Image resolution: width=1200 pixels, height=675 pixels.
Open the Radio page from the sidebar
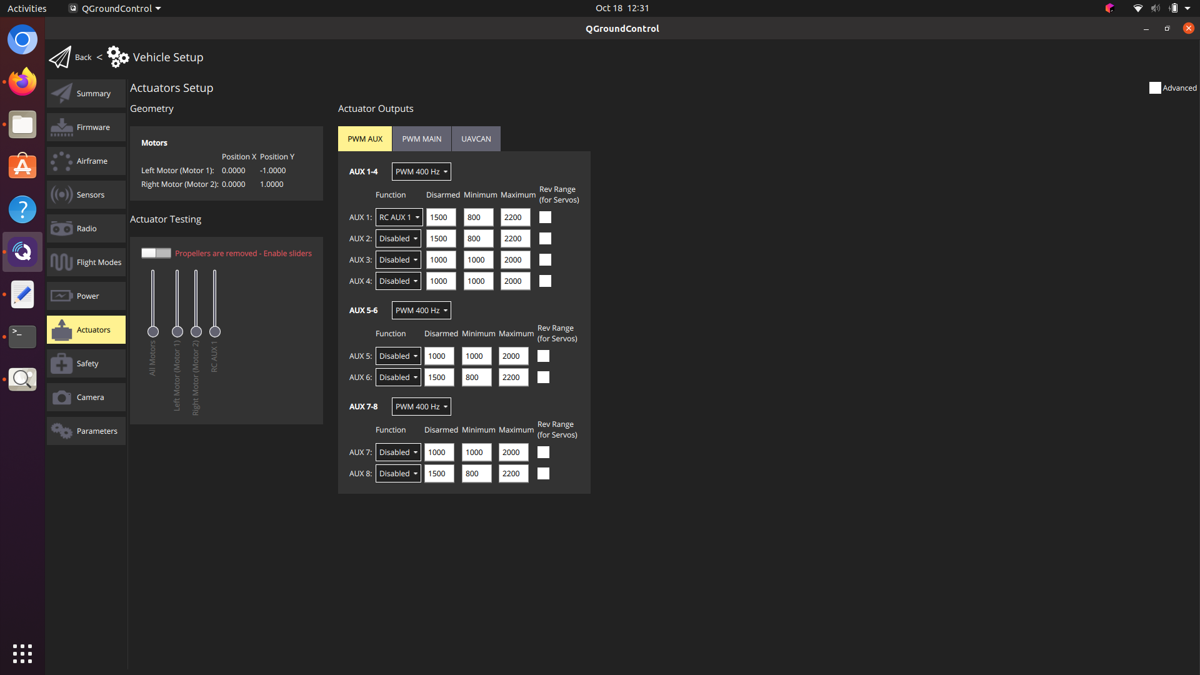point(86,229)
